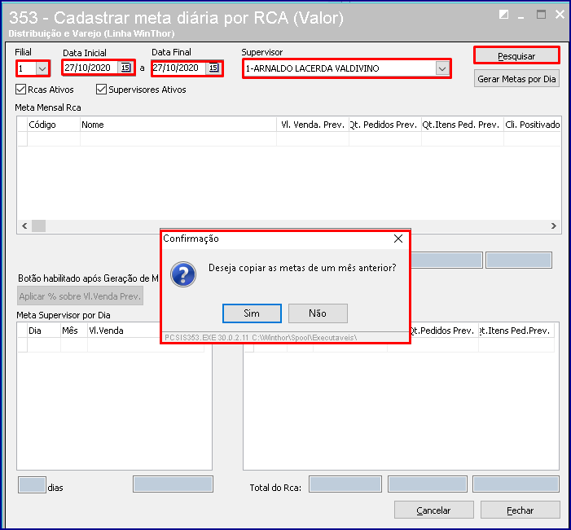Click the Data Final date field
Viewport: 571px width, 530px height.
(179, 68)
